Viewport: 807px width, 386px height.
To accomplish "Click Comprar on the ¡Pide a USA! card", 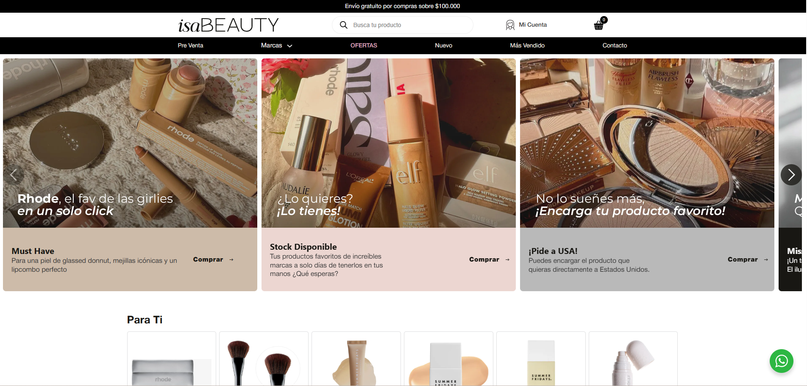I will pyautogui.click(x=748, y=259).
